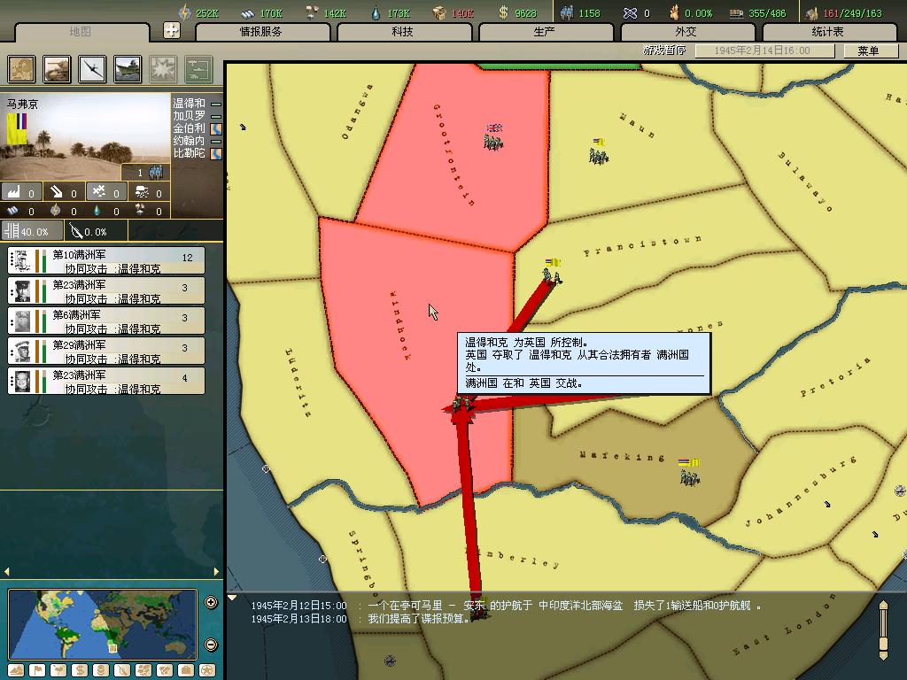Open the land units tank icon
The image size is (907, 680).
58,69
